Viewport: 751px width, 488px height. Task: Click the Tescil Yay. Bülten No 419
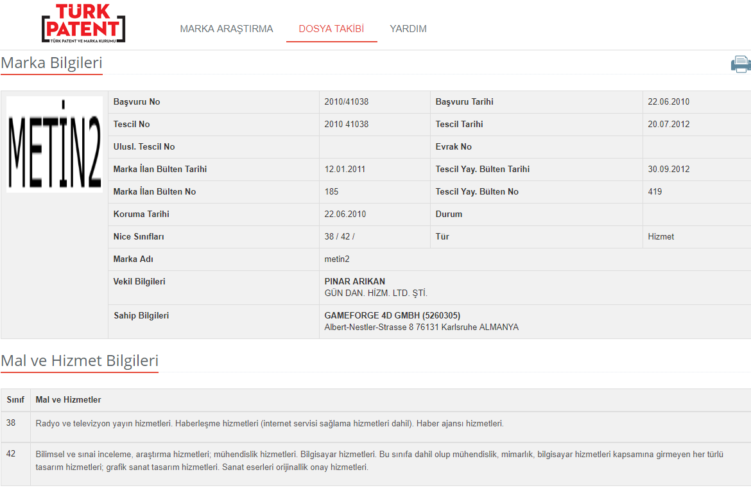655,191
